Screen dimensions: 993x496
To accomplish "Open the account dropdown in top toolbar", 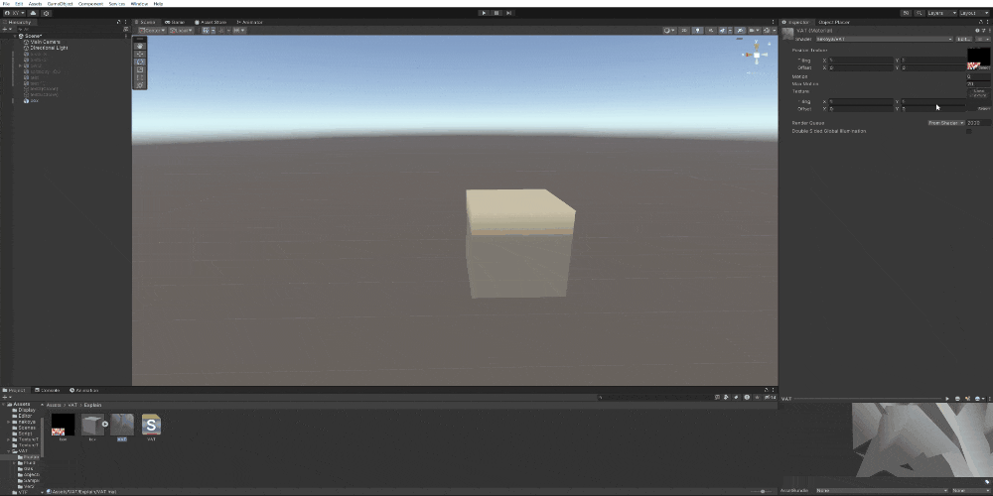I will 15,13.
